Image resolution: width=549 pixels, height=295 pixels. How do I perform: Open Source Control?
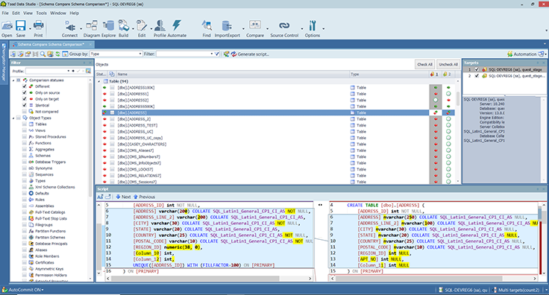point(284,26)
